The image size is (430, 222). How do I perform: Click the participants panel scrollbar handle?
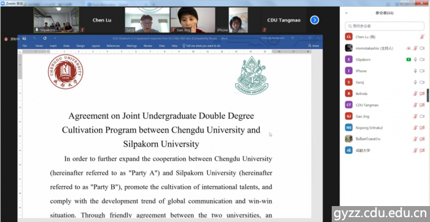428,95
